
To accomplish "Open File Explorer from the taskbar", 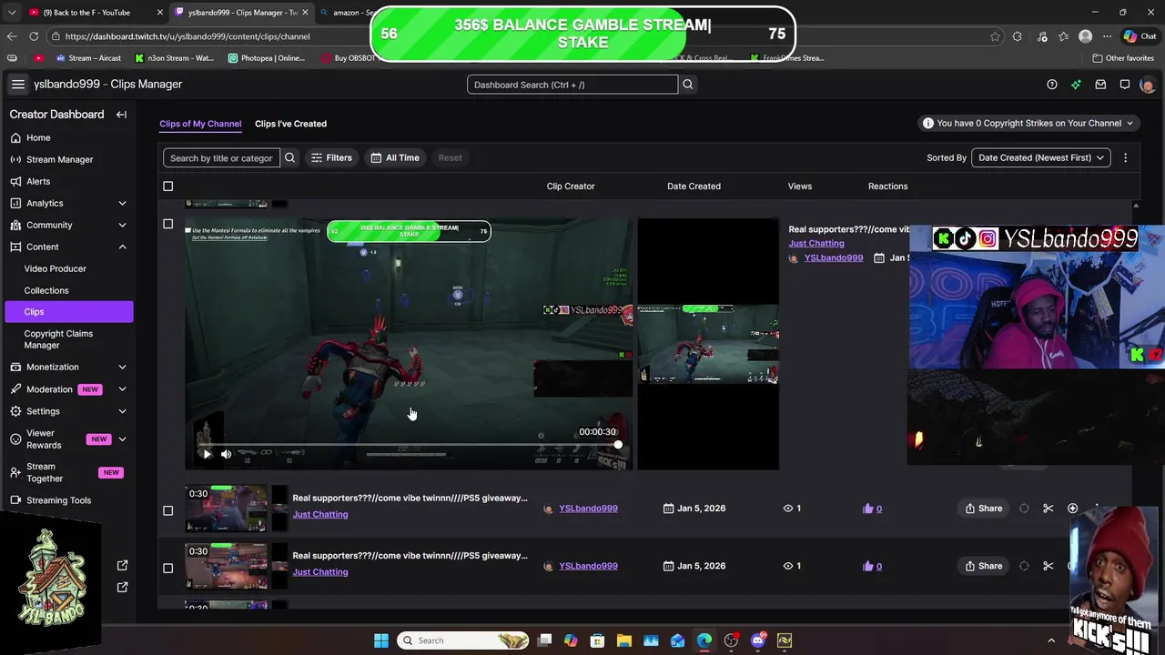I will (624, 640).
